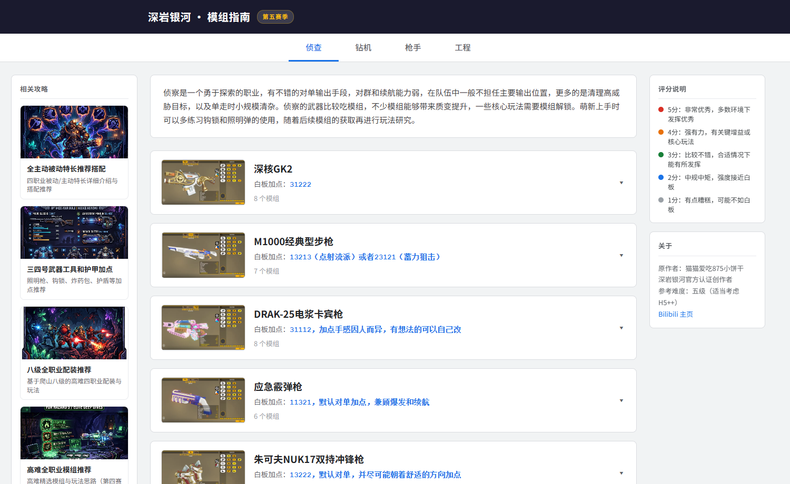Click the 深核GK2 weapon thumbnail
This screenshot has height=484, width=790.
point(203,183)
